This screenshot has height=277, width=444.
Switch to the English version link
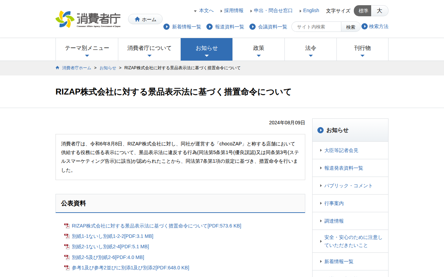[311, 11]
